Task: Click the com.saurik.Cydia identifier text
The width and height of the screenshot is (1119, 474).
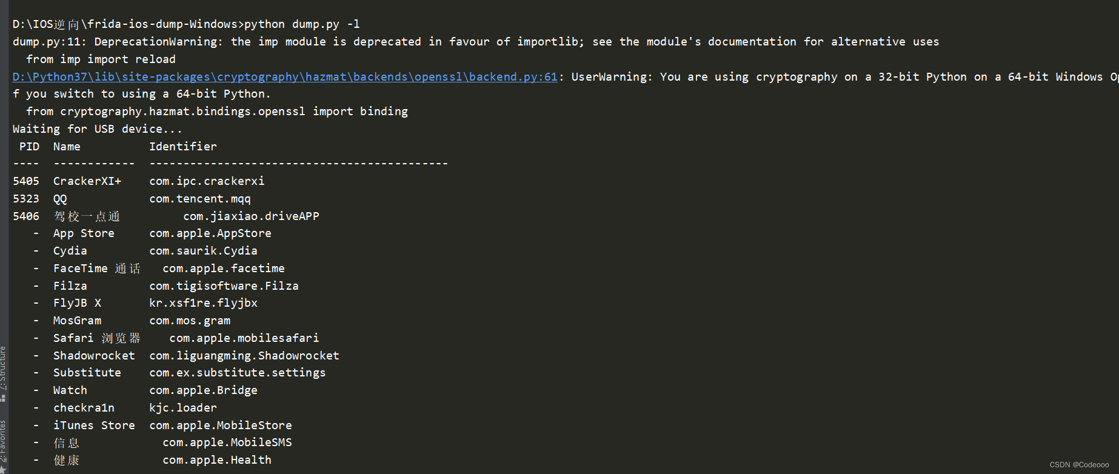Action: (x=203, y=251)
